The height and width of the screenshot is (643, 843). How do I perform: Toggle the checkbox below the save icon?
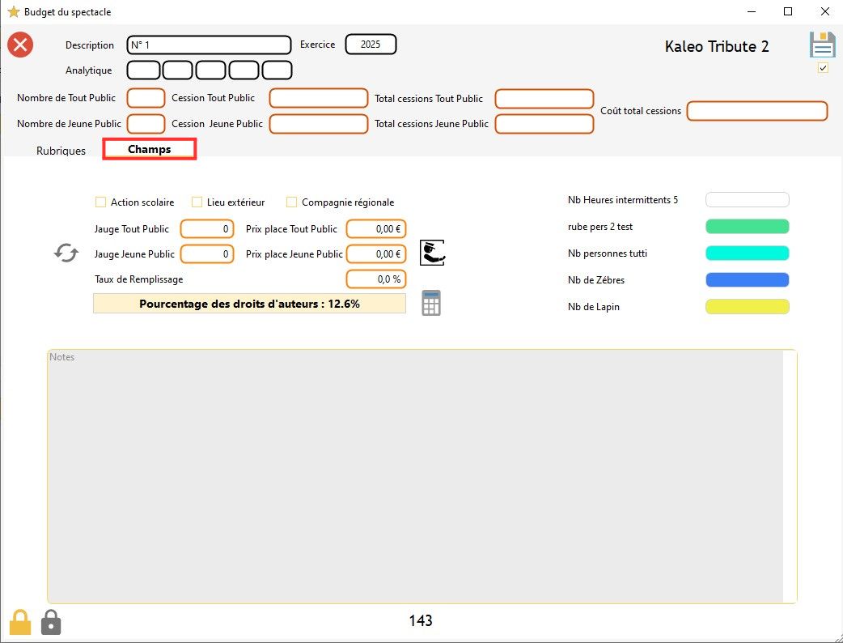tap(823, 68)
